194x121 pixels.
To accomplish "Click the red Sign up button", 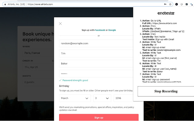I will tap(99, 117).
